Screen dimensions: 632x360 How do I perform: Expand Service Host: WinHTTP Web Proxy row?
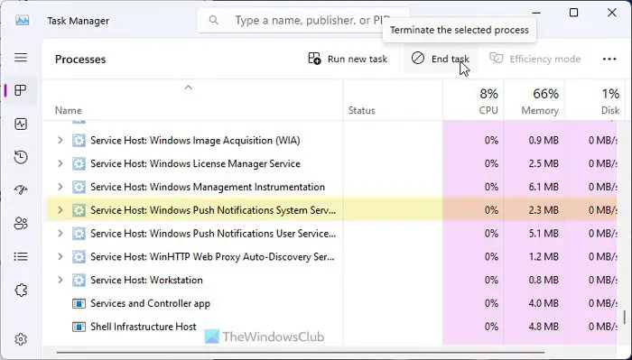(x=60, y=257)
